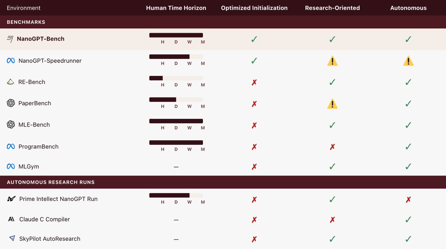
Task: Click the Autonomous column header
Action: [408, 8]
